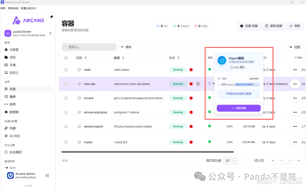Open the arcane-postgres row actions menu
The width and height of the screenshot is (306, 189).
[295, 112]
